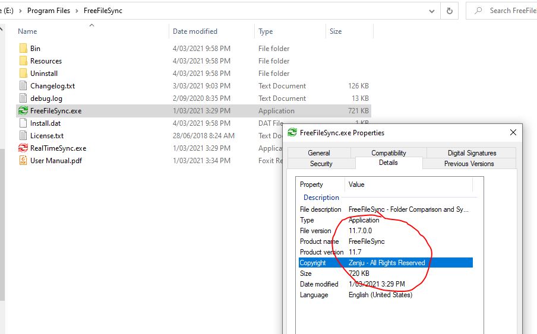Click the FreeFileSync breadcrumb segment
This screenshot has height=334, width=537.
(103, 11)
